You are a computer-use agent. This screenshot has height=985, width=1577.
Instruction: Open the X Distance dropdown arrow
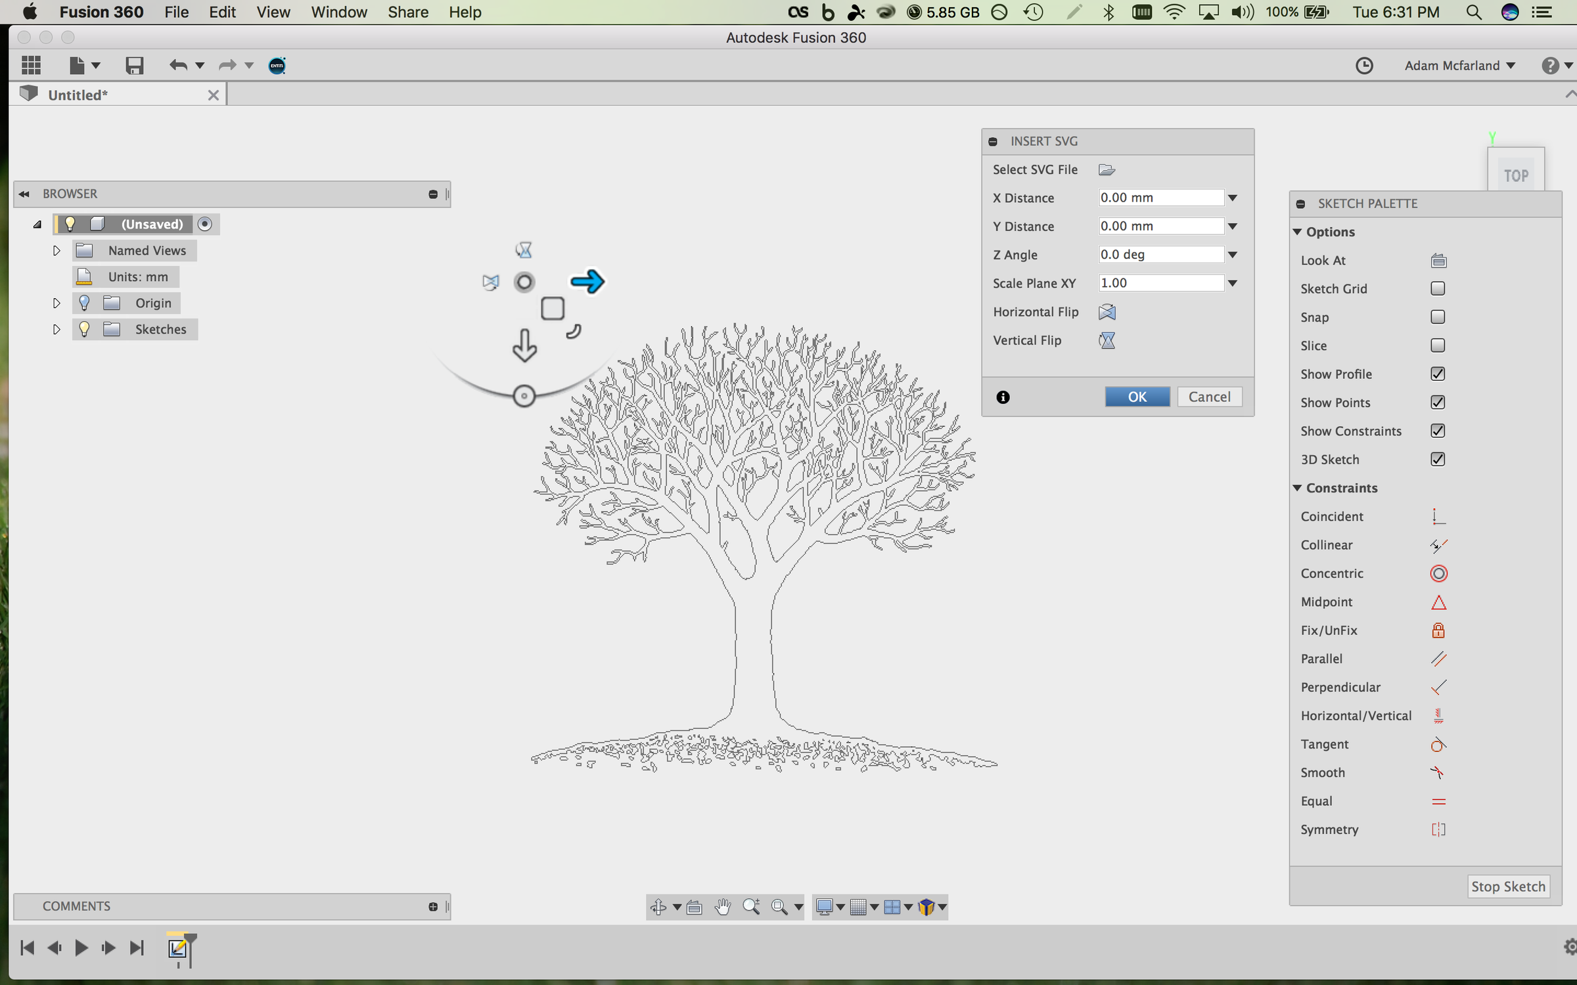pyautogui.click(x=1232, y=198)
